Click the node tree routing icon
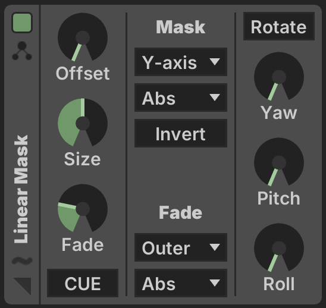The width and height of the screenshot is (326, 308). [22, 51]
